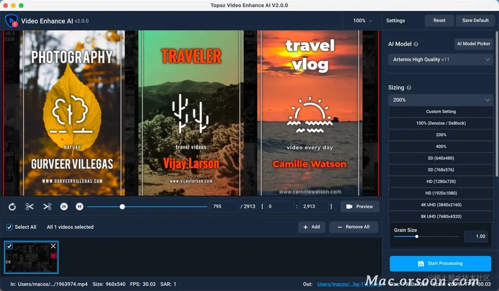499x291 pixels.
Task: Open the AI Model Picker
Action: tap(474, 44)
